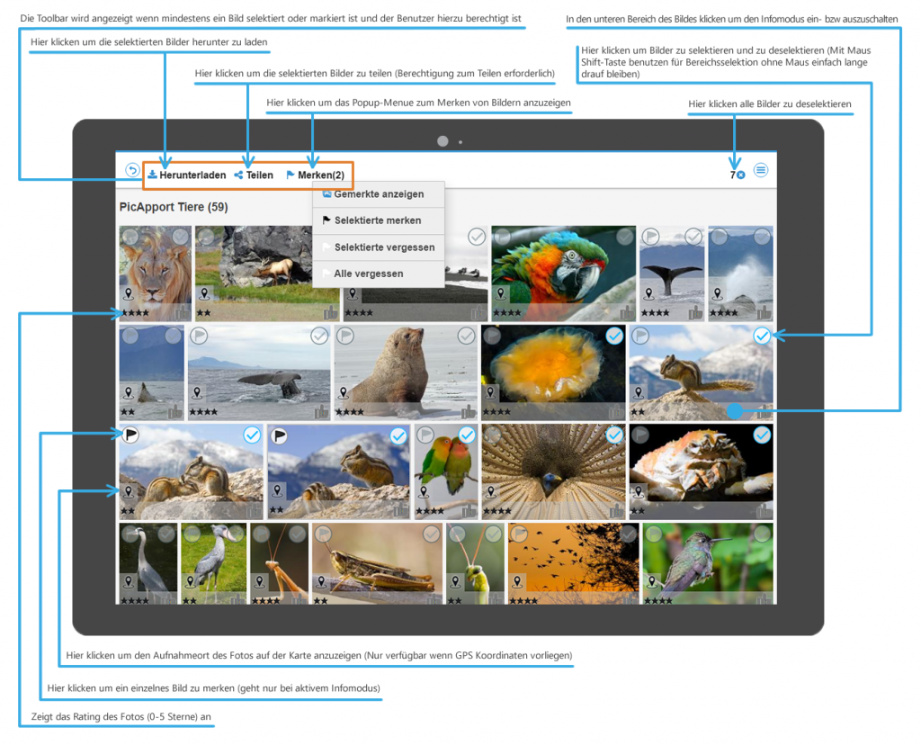
Task: Open the hamburger menu icon at top right
Action: [x=761, y=170]
